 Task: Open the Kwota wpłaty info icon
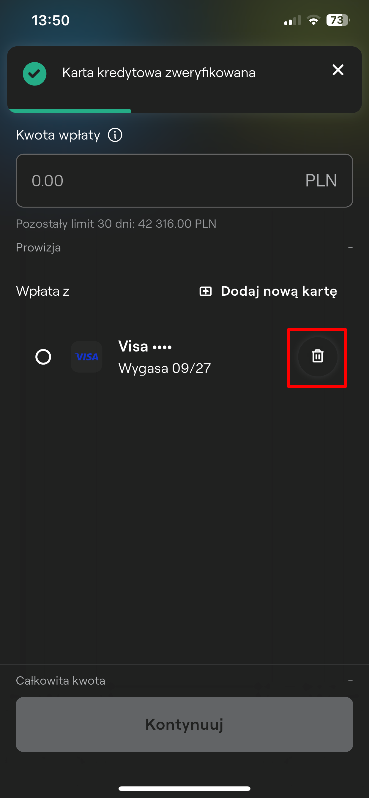(115, 135)
